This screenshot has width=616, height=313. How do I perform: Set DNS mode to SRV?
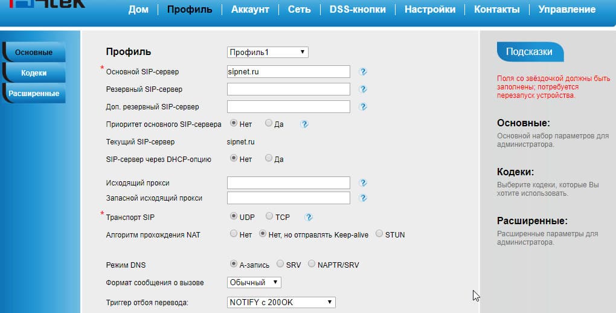280,264
